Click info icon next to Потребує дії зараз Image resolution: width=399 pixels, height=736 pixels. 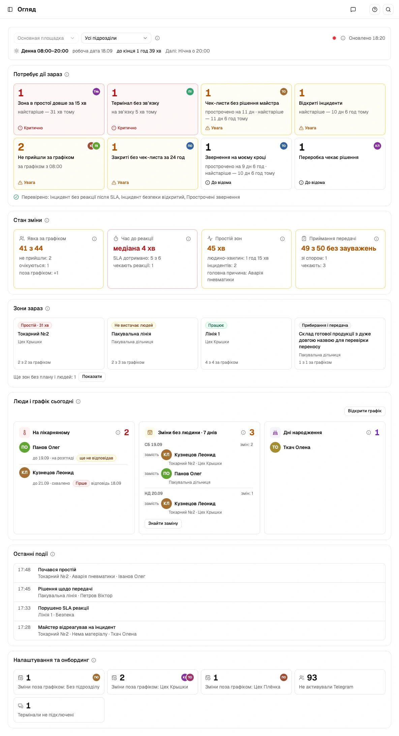tap(67, 74)
